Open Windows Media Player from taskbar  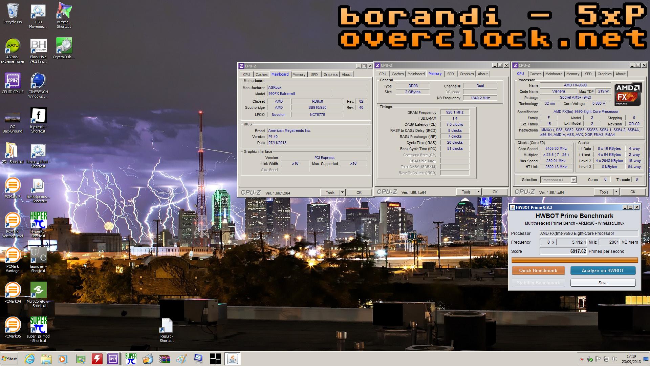[63, 359]
